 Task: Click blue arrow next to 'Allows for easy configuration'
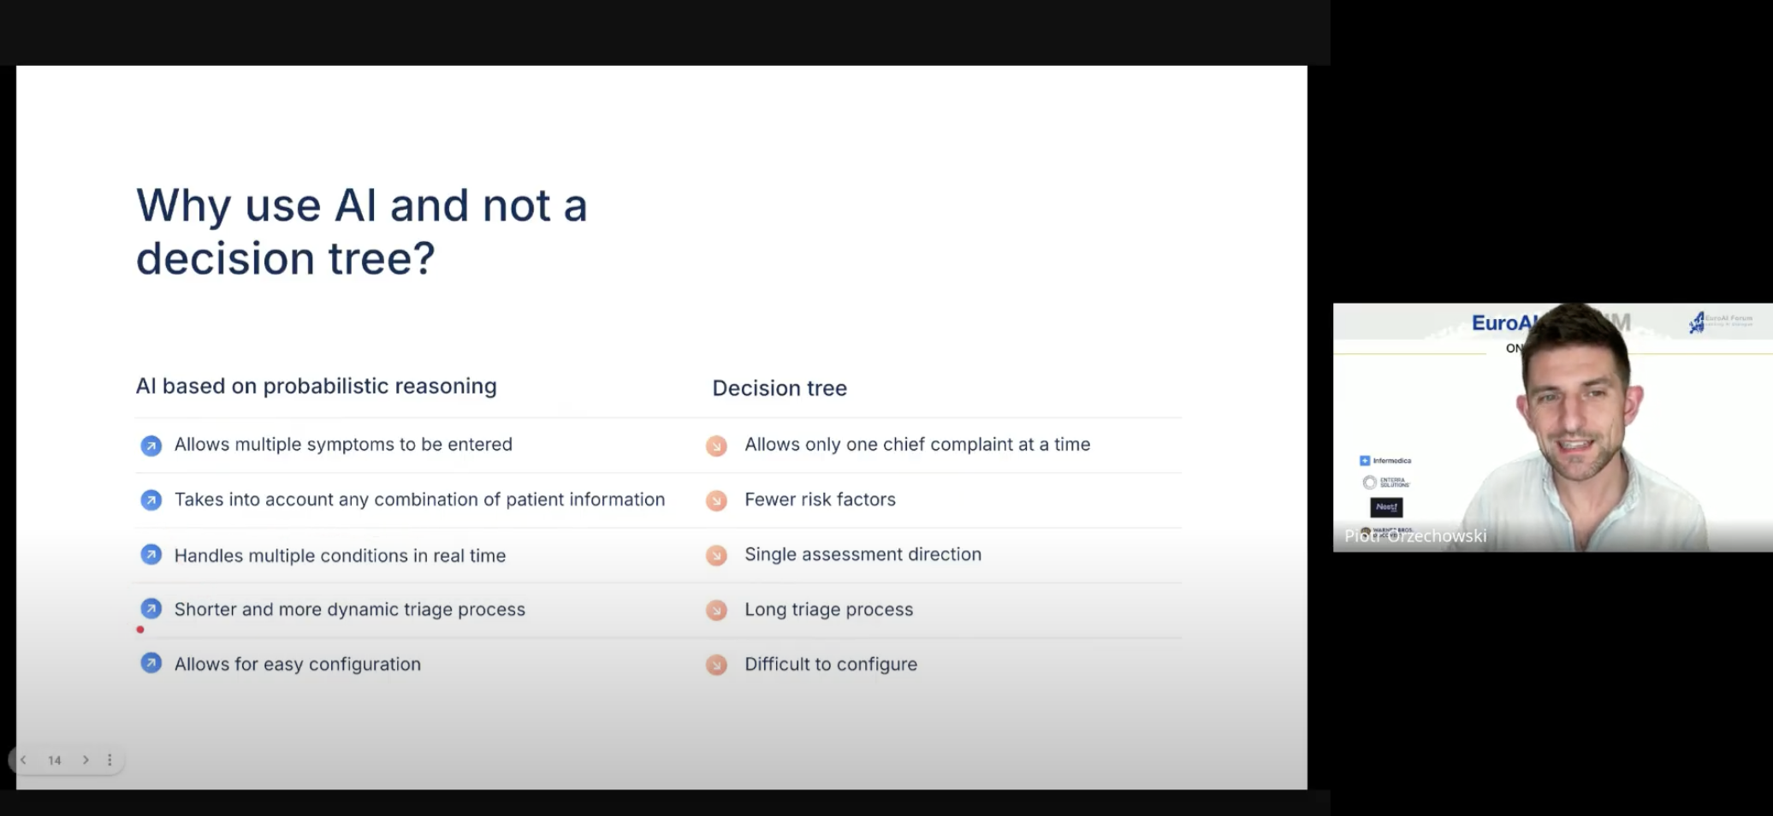(151, 664)
